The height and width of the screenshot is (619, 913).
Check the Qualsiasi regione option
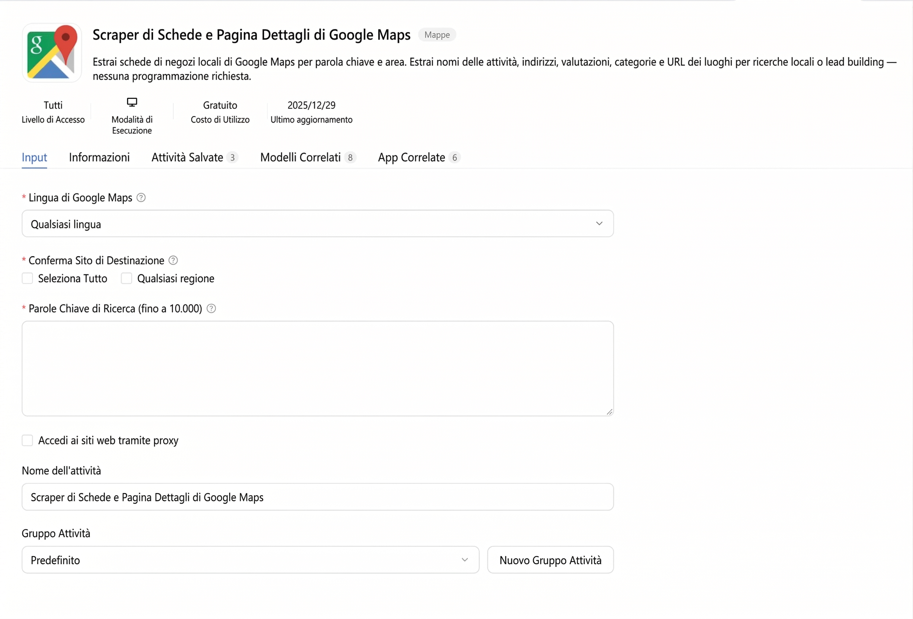126,278
